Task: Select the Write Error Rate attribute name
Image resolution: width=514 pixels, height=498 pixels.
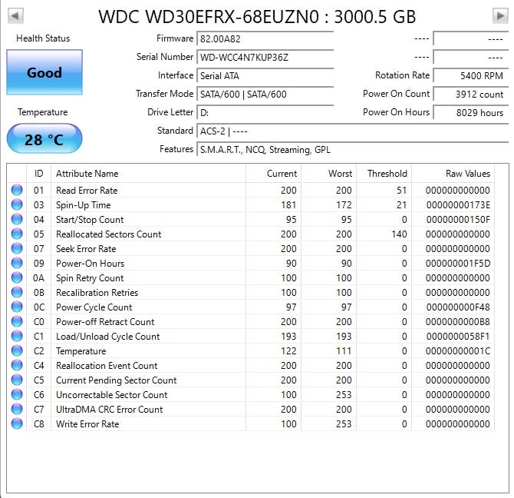Action: 87,424
